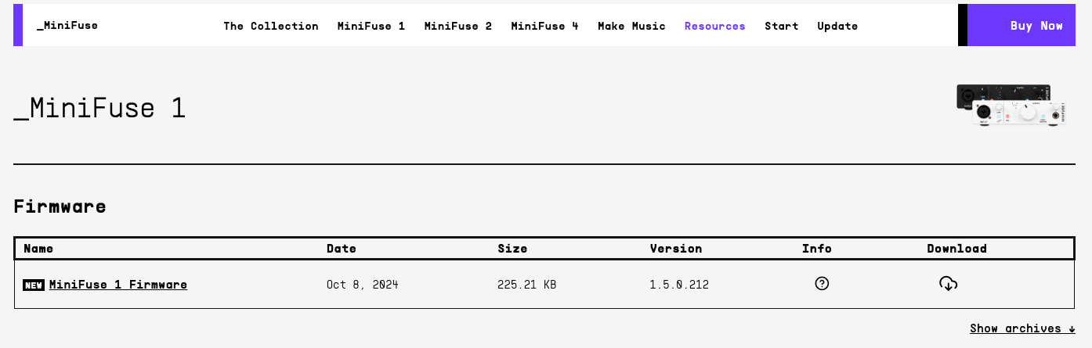Click the purple Buy Now button

pos(1030,25)
